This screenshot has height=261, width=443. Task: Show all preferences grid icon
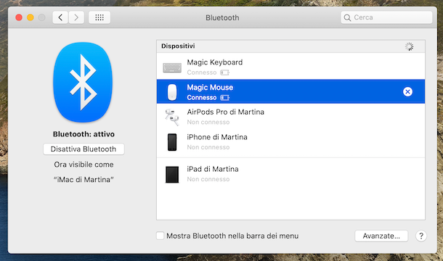[99, 17]
